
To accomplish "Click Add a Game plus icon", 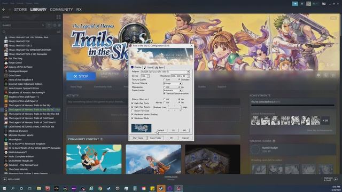I will tap(5, 179).
